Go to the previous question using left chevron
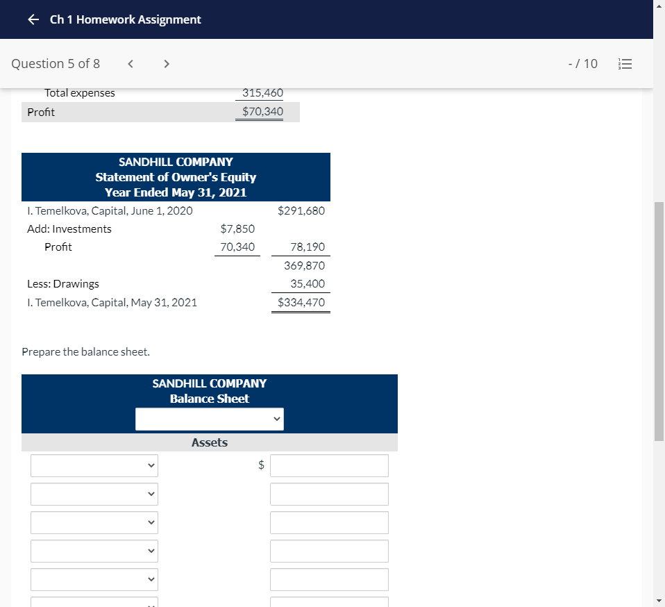665x607 pixels. (x=131, y=63)
